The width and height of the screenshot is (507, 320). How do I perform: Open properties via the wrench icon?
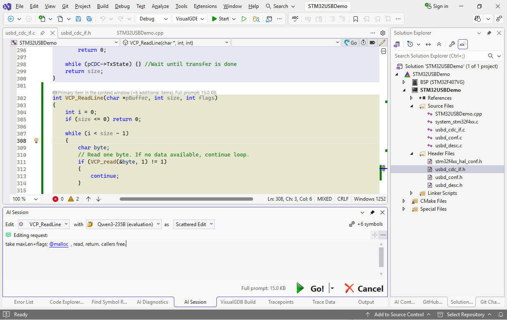pos(452,44)
